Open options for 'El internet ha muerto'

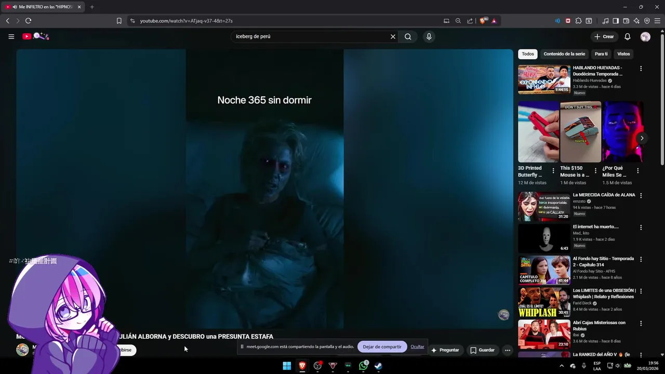point(641,228)
